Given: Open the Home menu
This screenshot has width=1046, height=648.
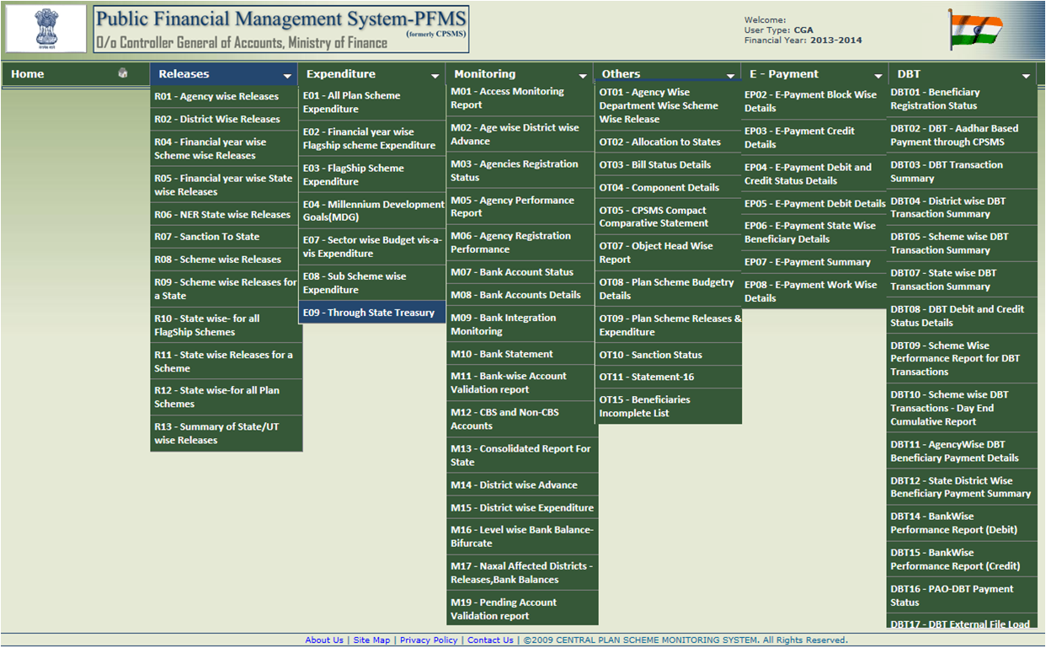Looking at the screenshot, I should (x=28, y=74).
